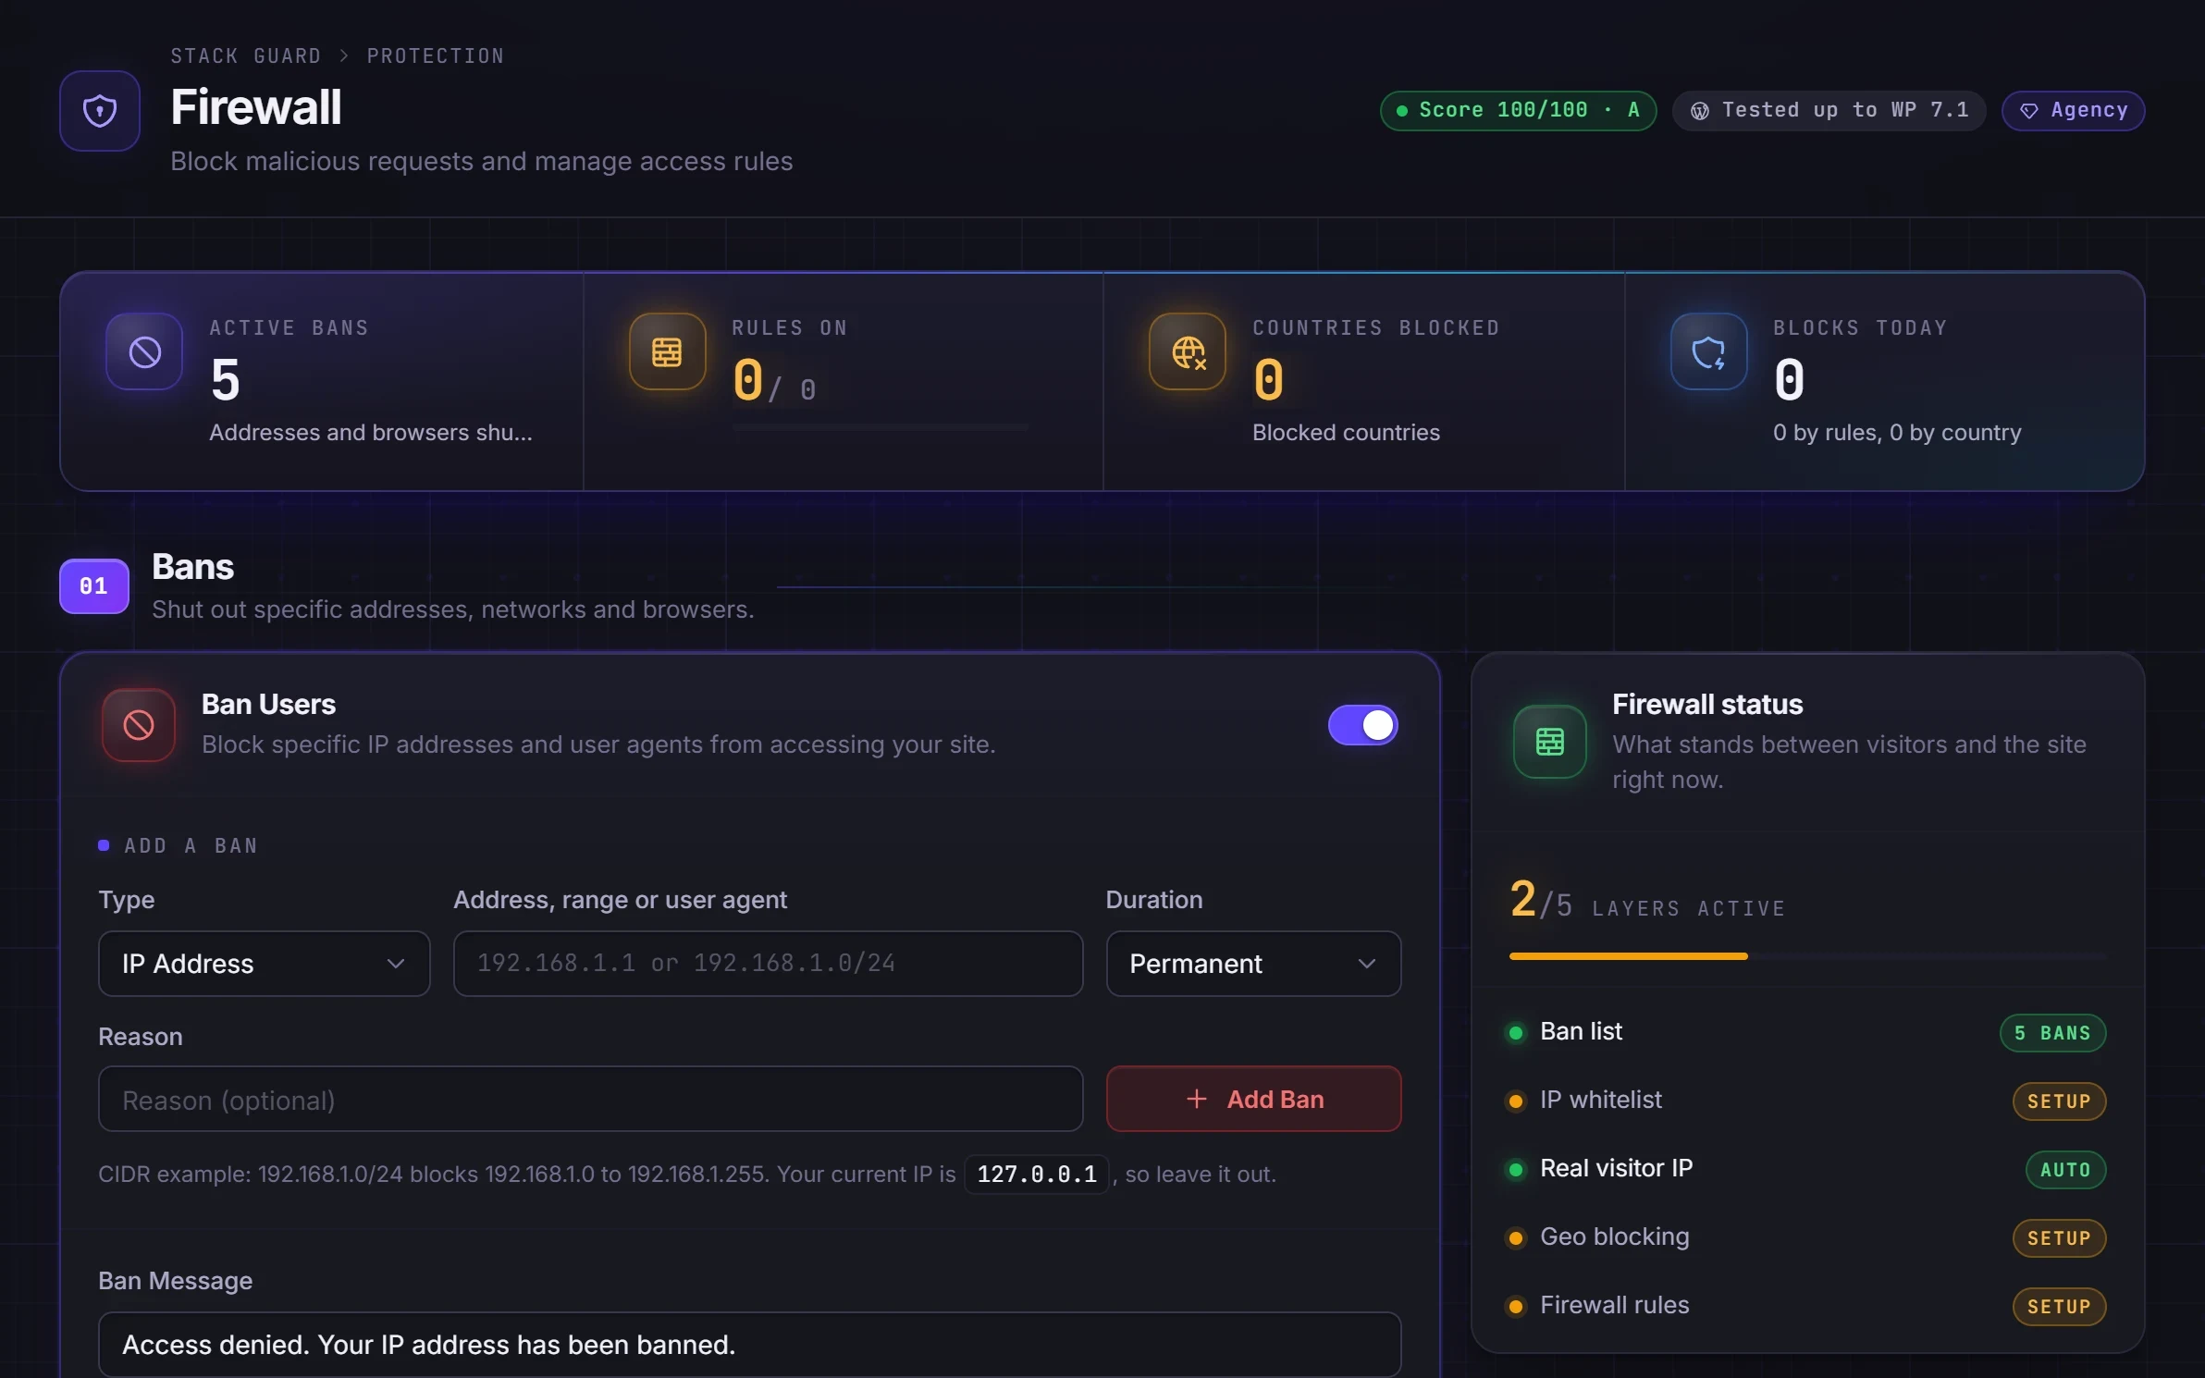The width and height of the screenshot is (2205, 1378).
Task: Click the Tested up to WP 7.1 badge
Action: 1829,111
